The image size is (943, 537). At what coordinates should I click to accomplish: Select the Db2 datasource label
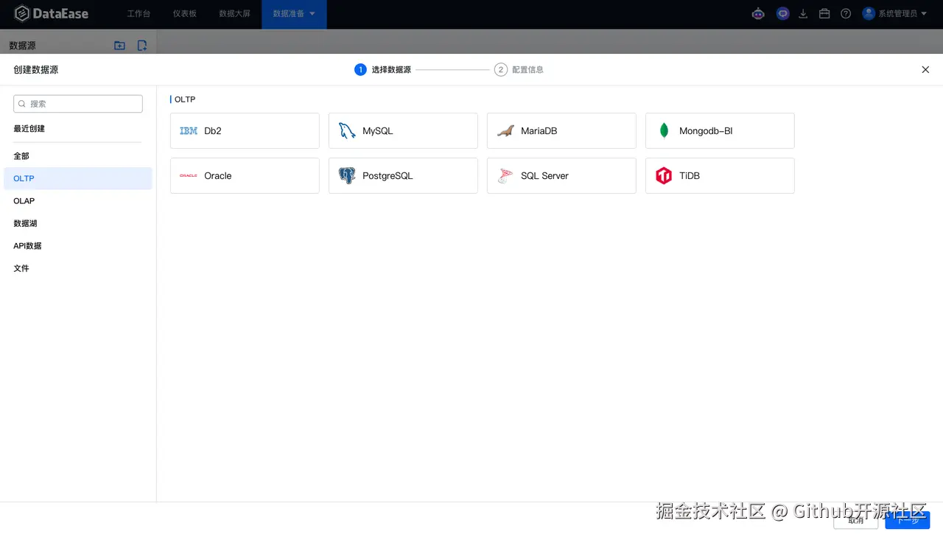pyautogui.click(x=213, y=131)
